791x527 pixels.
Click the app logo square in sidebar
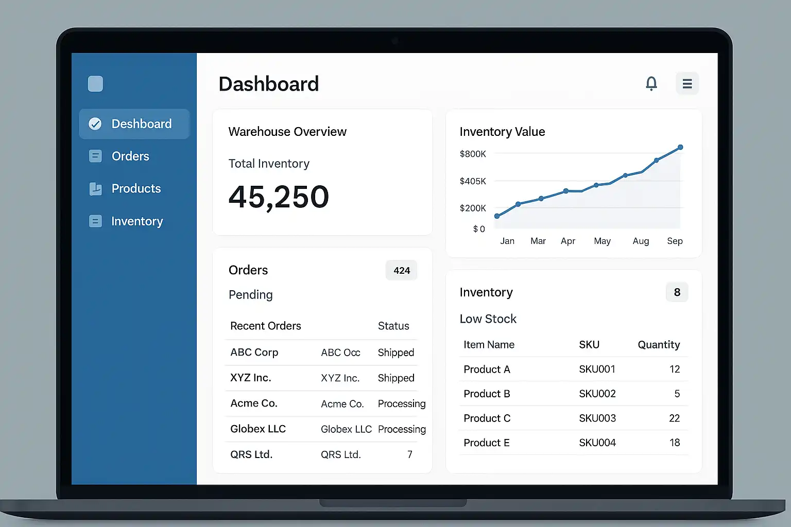tap(95, 83)
